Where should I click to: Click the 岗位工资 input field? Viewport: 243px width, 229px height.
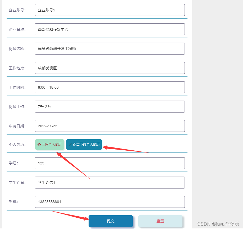[110, 107]
